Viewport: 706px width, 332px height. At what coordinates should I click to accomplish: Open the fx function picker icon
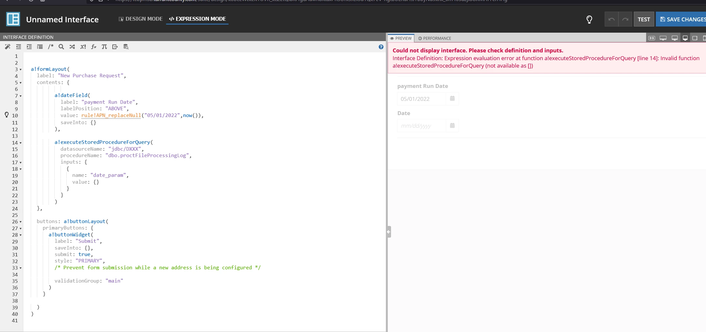click(x=94, y=47)
